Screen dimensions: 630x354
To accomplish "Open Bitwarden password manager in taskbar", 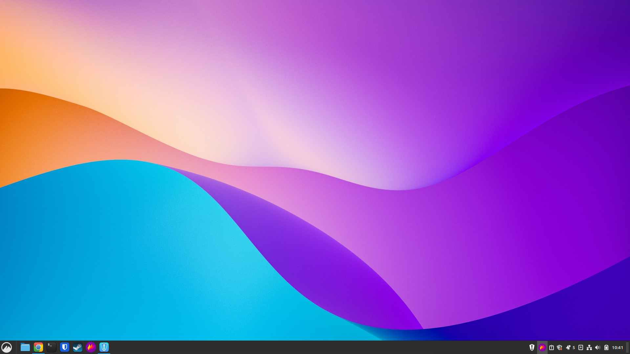I will (65, 347).
